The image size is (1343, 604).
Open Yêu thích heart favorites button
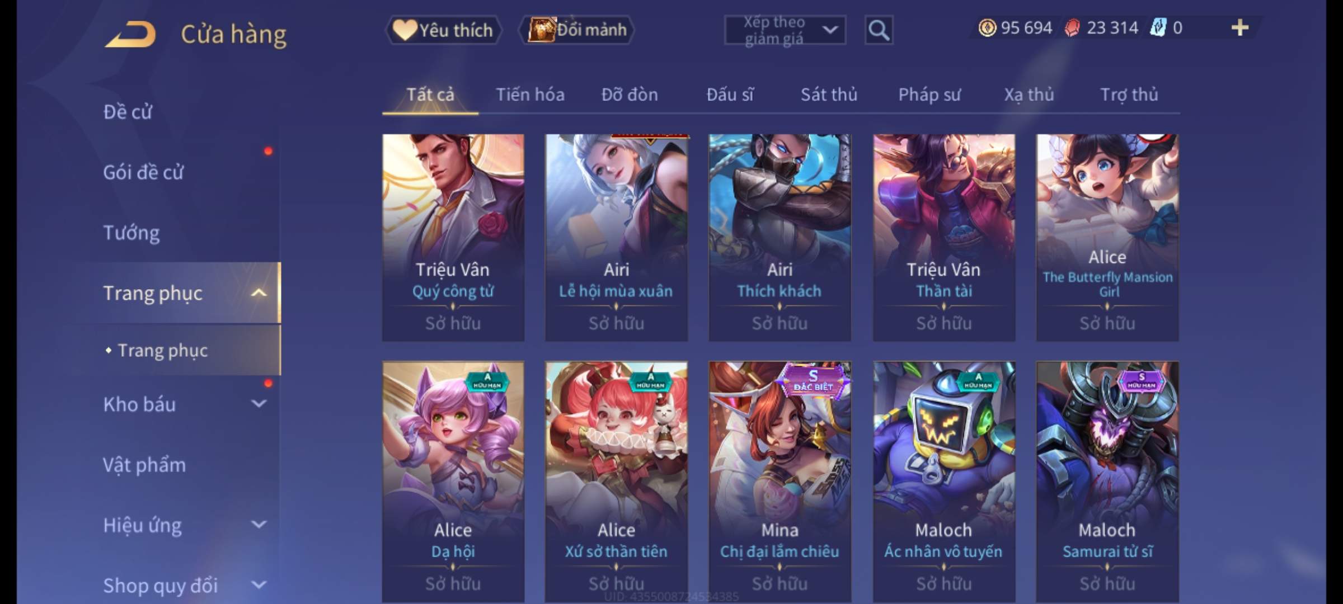443,30
